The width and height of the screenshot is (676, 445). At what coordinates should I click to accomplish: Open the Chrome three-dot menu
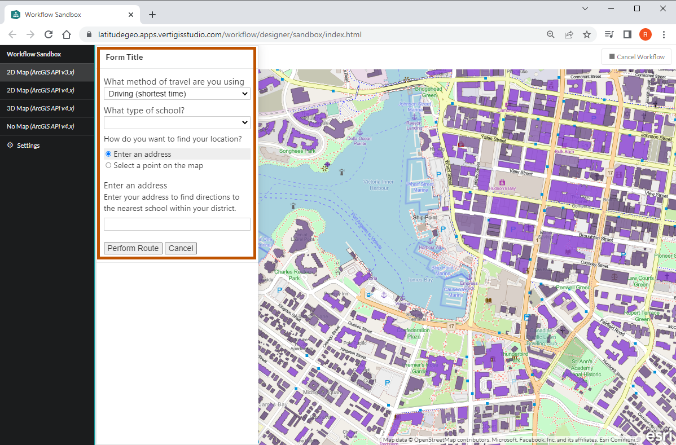coord(664,34)
